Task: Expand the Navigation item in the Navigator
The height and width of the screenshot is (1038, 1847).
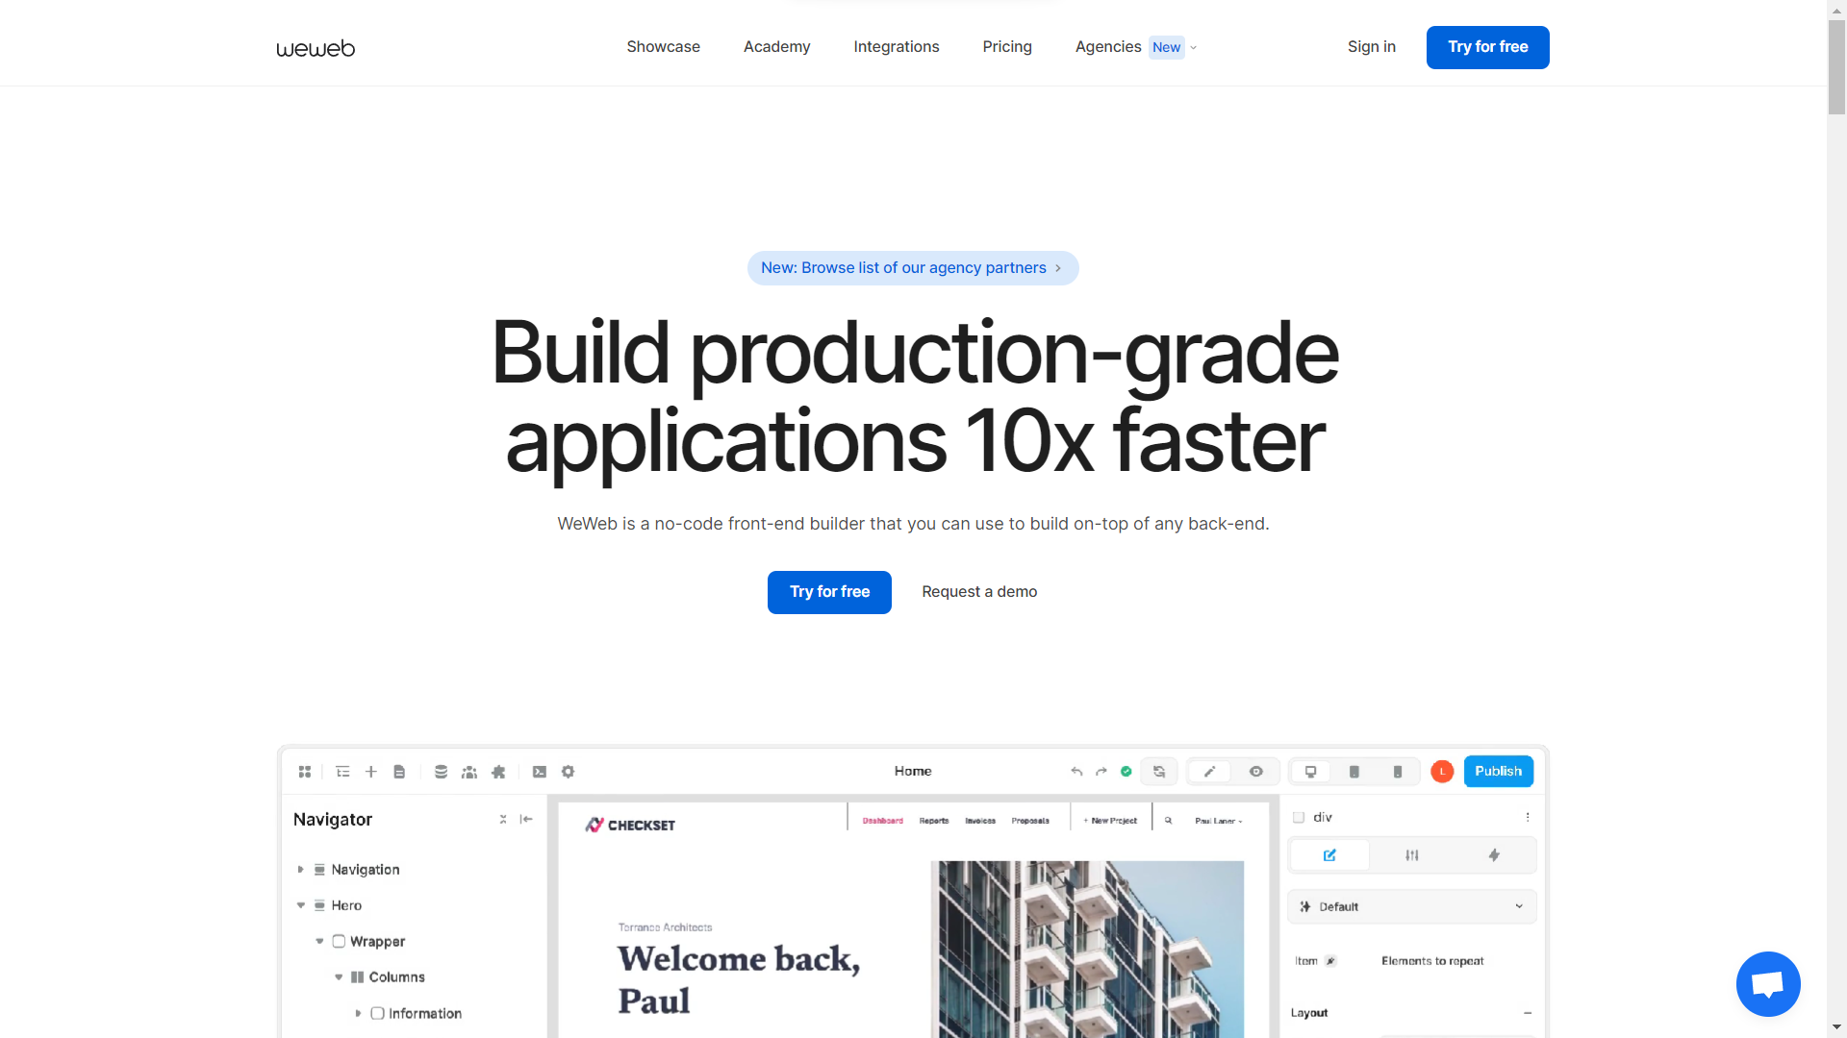Action: 301,869
